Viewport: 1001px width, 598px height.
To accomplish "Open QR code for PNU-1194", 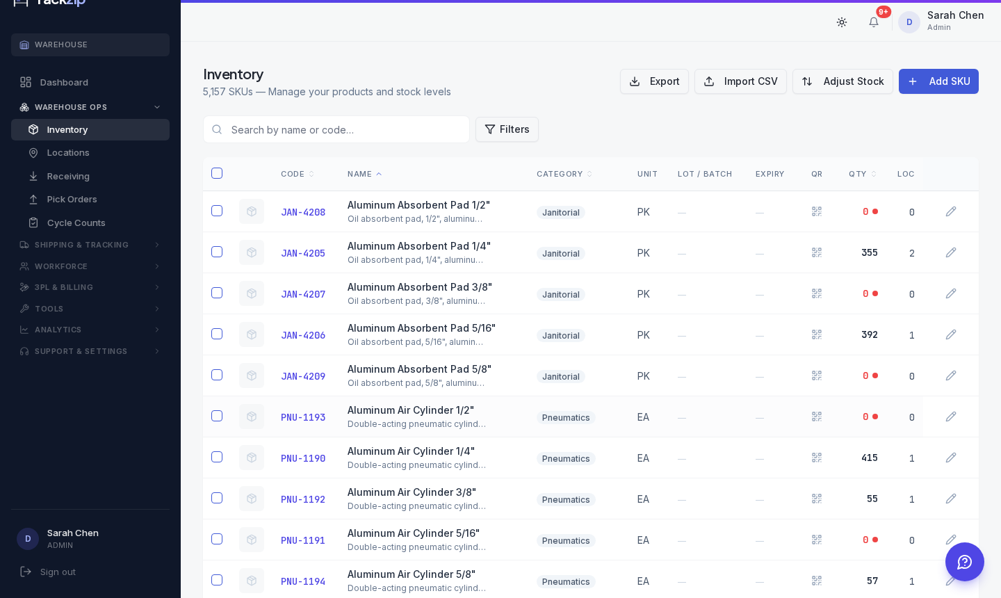I will (x=817, y=581).
